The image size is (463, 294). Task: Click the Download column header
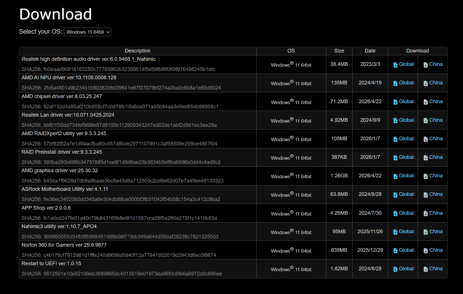(418, 51)
